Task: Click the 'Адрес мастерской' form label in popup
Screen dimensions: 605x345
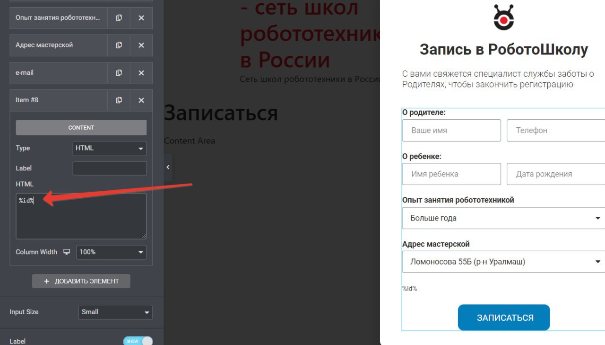Action: point(436,244)
